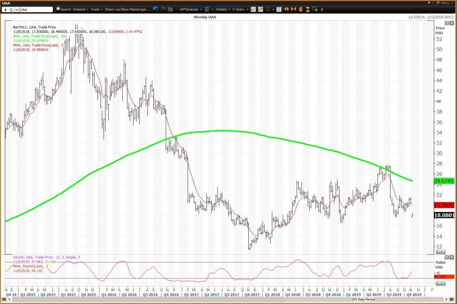
Task: Open the Analysis tools menu
Action: (x=190, y=9)
